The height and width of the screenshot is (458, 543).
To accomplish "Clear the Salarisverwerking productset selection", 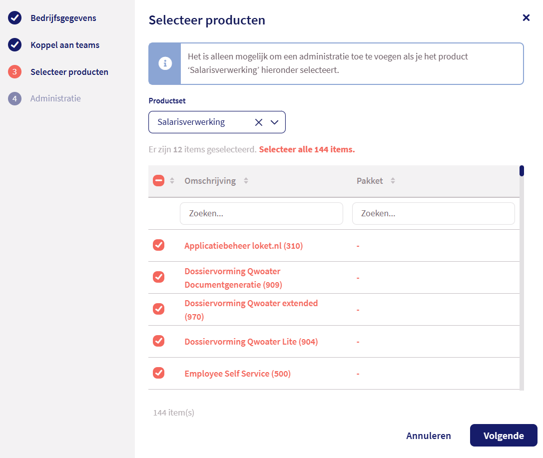I will (258, 122).
